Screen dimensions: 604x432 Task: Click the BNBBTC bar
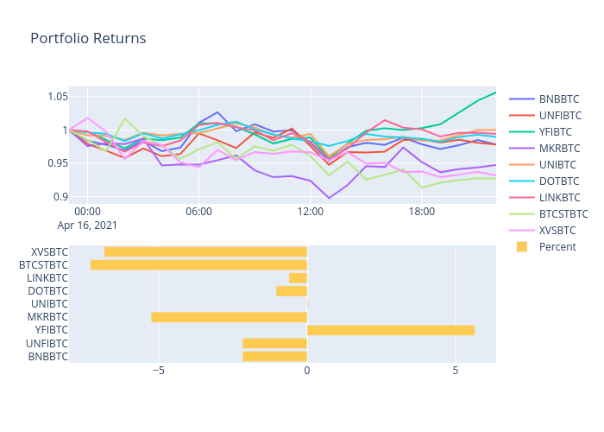click(274, 356)
